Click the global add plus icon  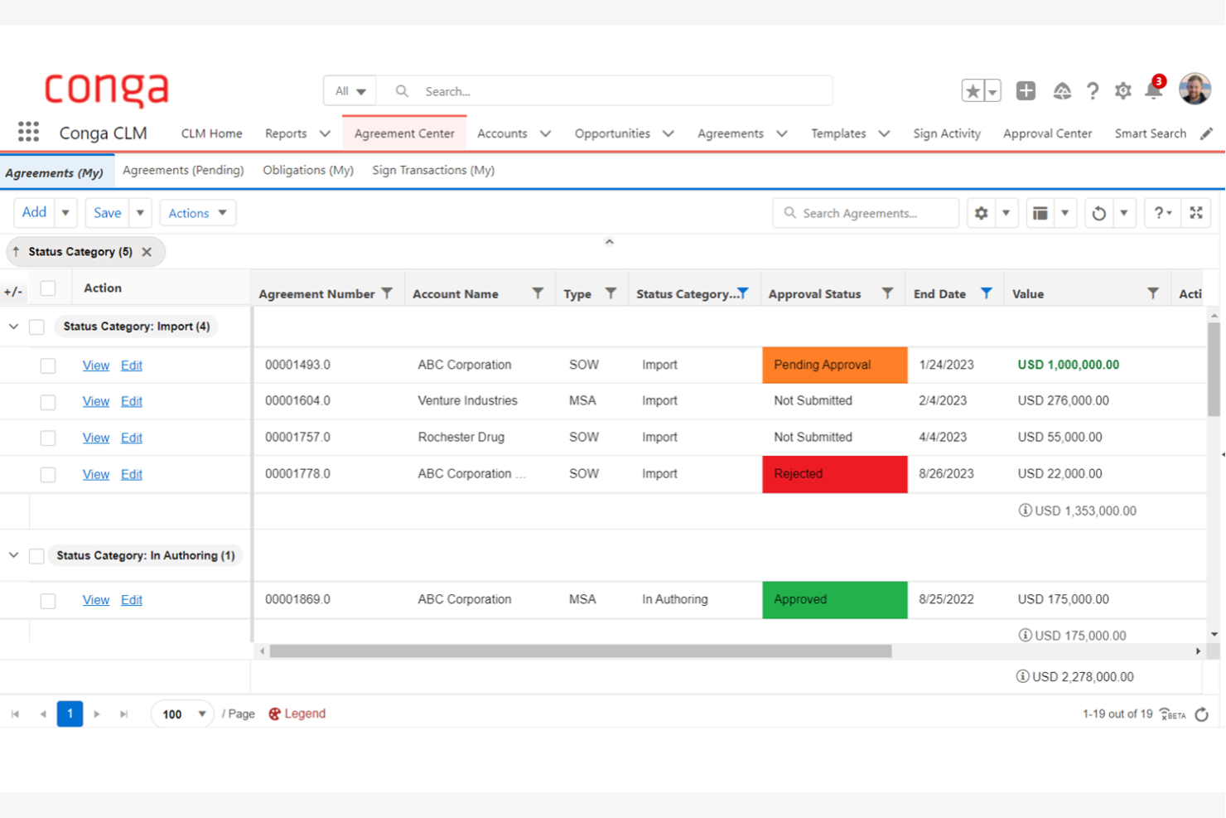pyautogui.click(x=1026, y=91)
